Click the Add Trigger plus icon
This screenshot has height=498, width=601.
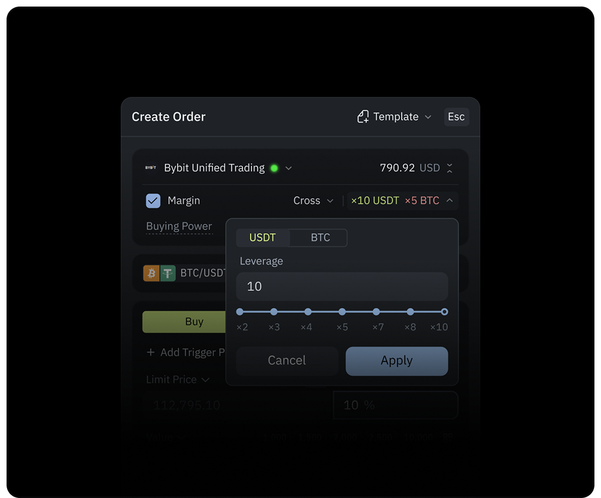[151, 352]
